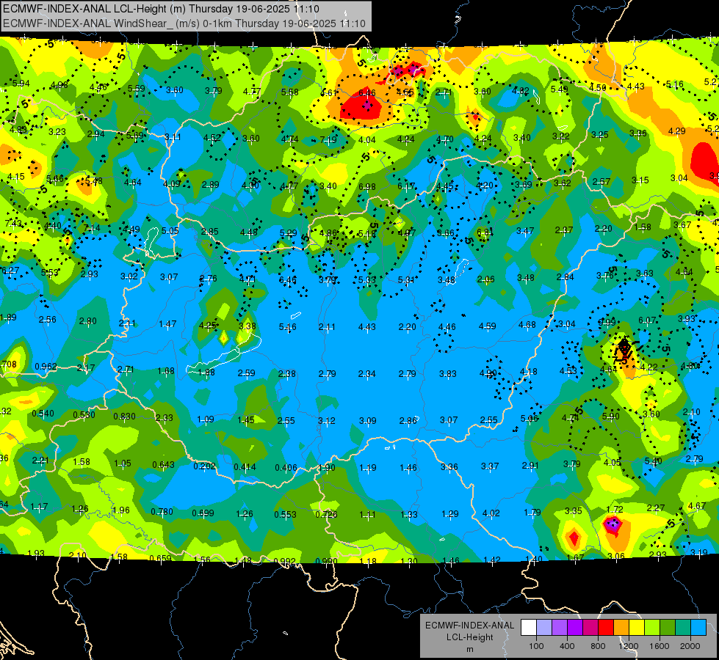Click the grid value 4.98
The width and height of the screenshot is (719, 660).
[x=59, y=85]
